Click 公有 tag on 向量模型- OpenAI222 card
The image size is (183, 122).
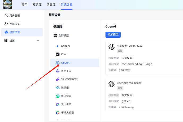point(120,51)
